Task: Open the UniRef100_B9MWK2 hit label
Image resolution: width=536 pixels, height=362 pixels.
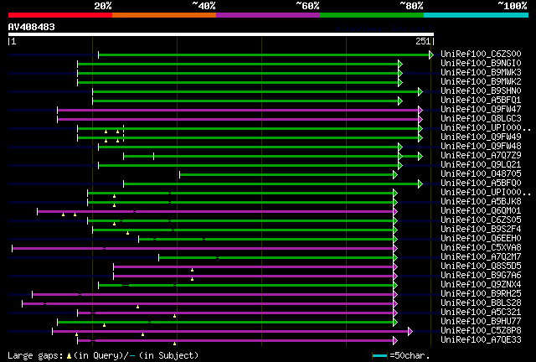Action: click(481, 81)
